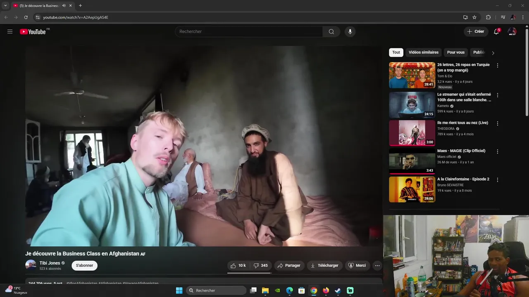Screen dimensions: 529x297
Task: Click the #VlogAfghanistan hashtag
Action: (82, 283)
